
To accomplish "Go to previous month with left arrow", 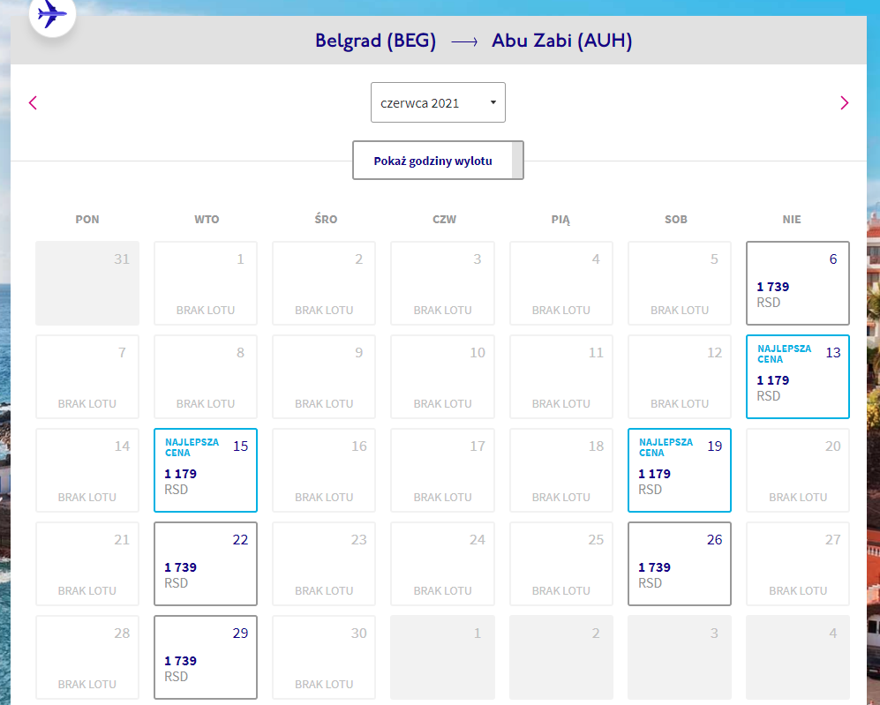I will (x=34, y=102).
